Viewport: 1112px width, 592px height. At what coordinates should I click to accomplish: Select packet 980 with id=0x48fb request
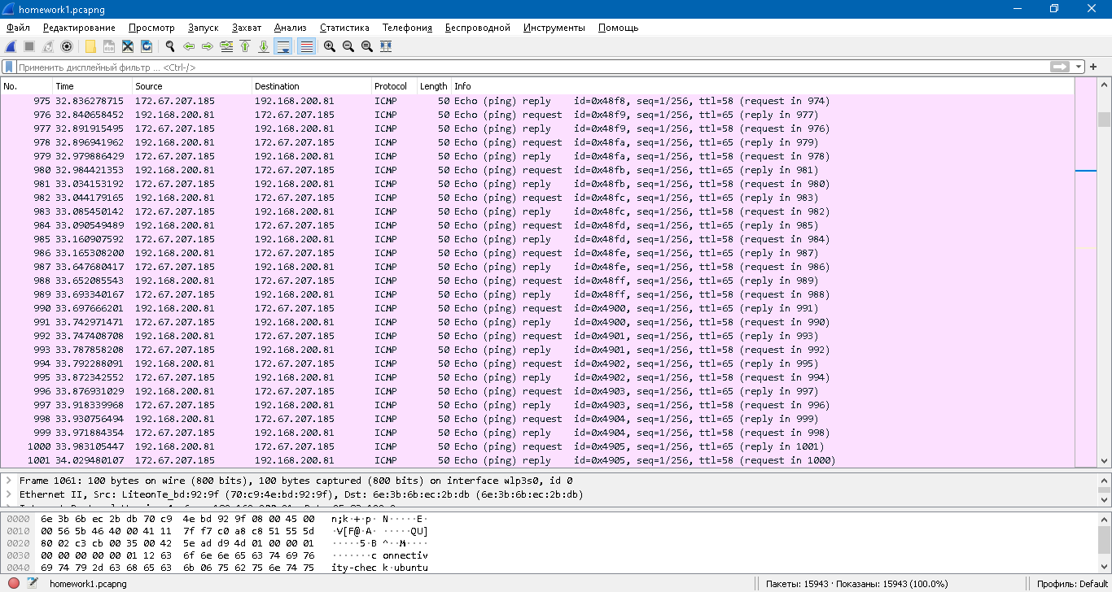tap(537, 170)
